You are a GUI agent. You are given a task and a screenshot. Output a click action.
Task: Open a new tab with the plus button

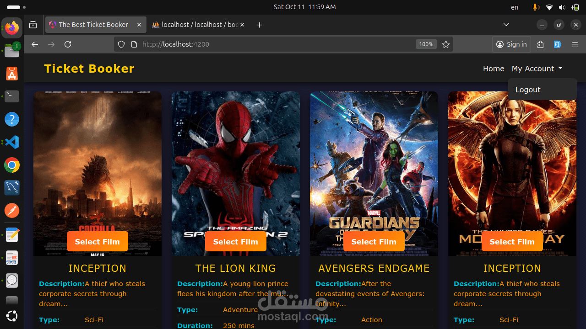pos(260,25)
